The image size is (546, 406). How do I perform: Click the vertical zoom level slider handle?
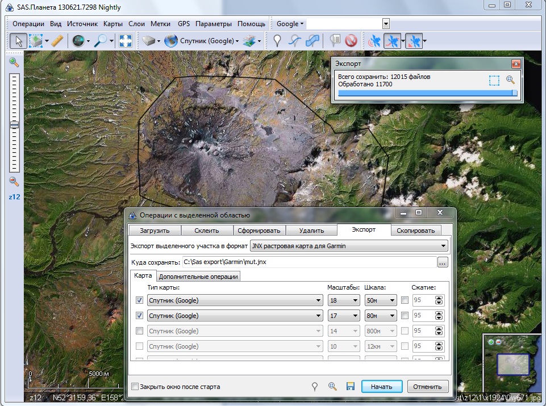[x=14, y=125]
